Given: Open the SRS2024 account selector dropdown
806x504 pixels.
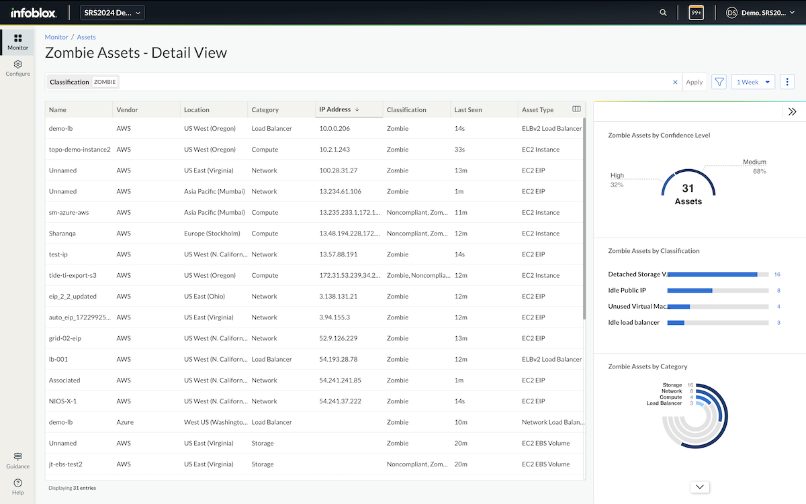Looking at the screenshot, I should pos(111,13).
